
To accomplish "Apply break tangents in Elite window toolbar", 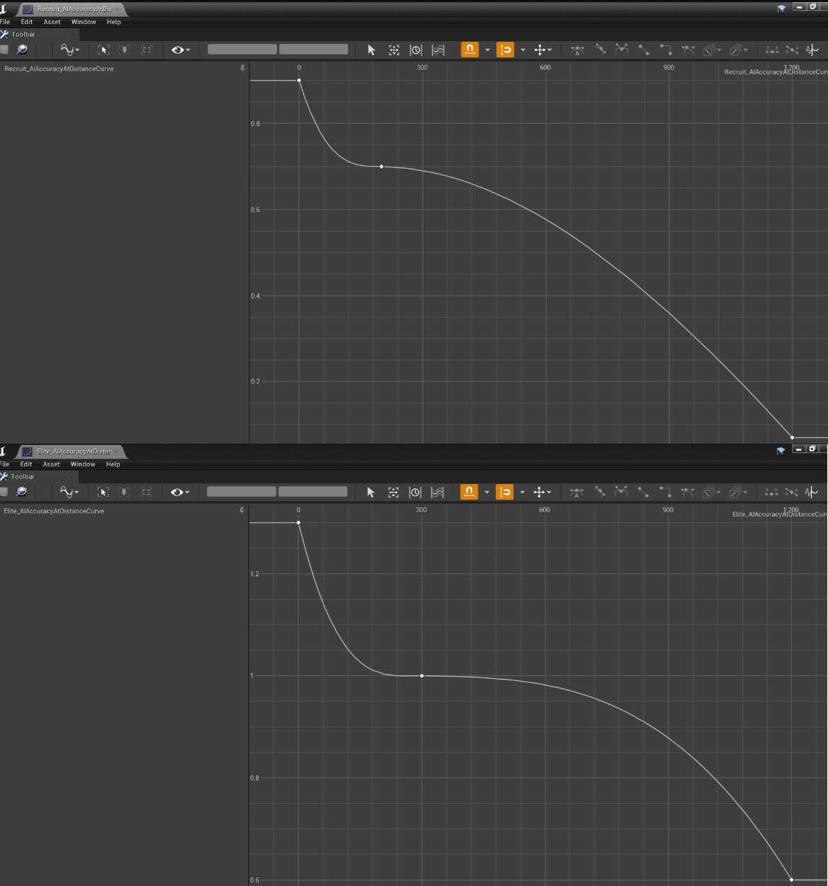I will point(621,492).
